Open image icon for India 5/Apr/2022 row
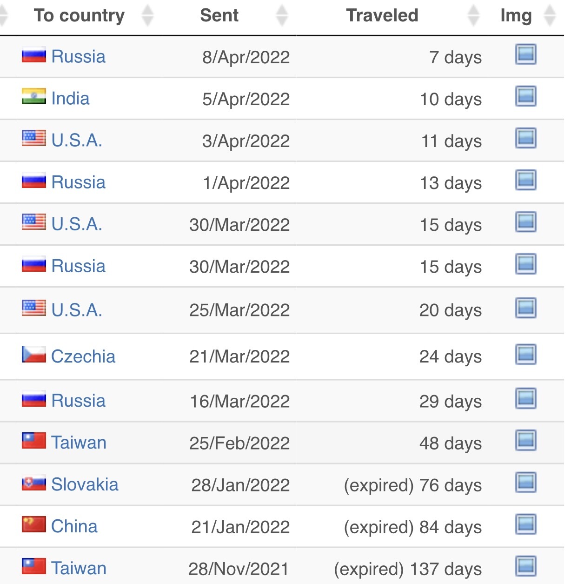 (526, 96)
